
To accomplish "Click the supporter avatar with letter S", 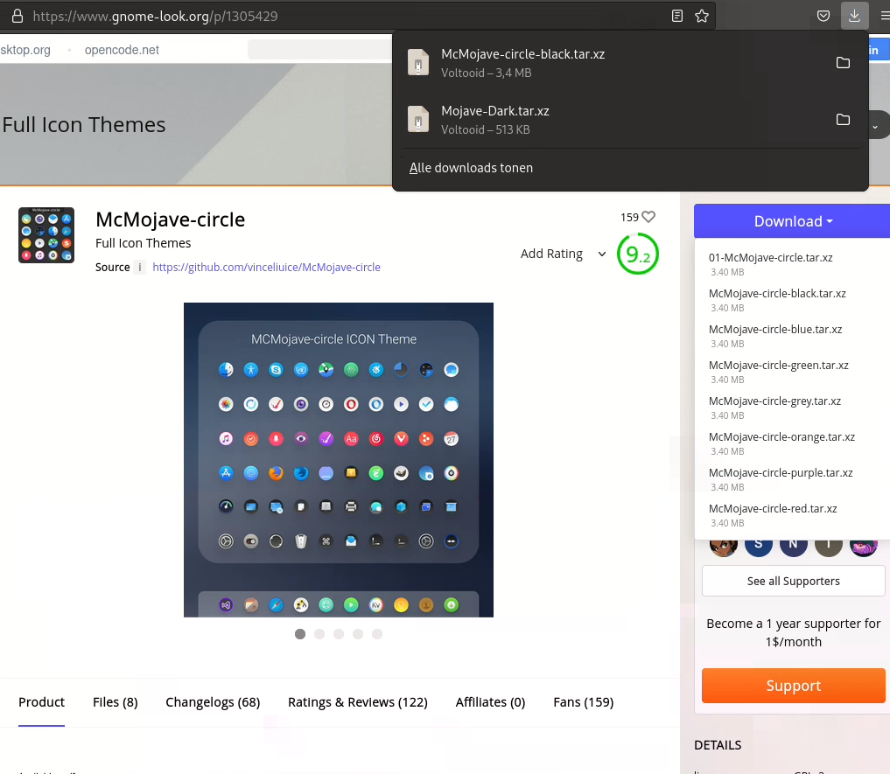I will (x=759, y=547).
